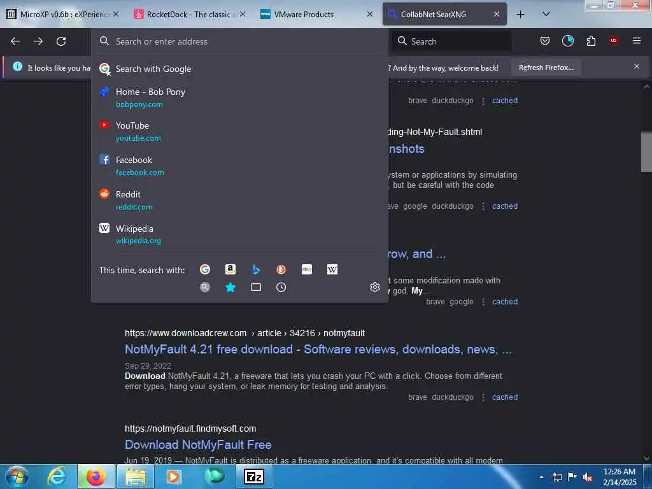Expand options dots beside 'brave google' engines

tap(483, 302)
